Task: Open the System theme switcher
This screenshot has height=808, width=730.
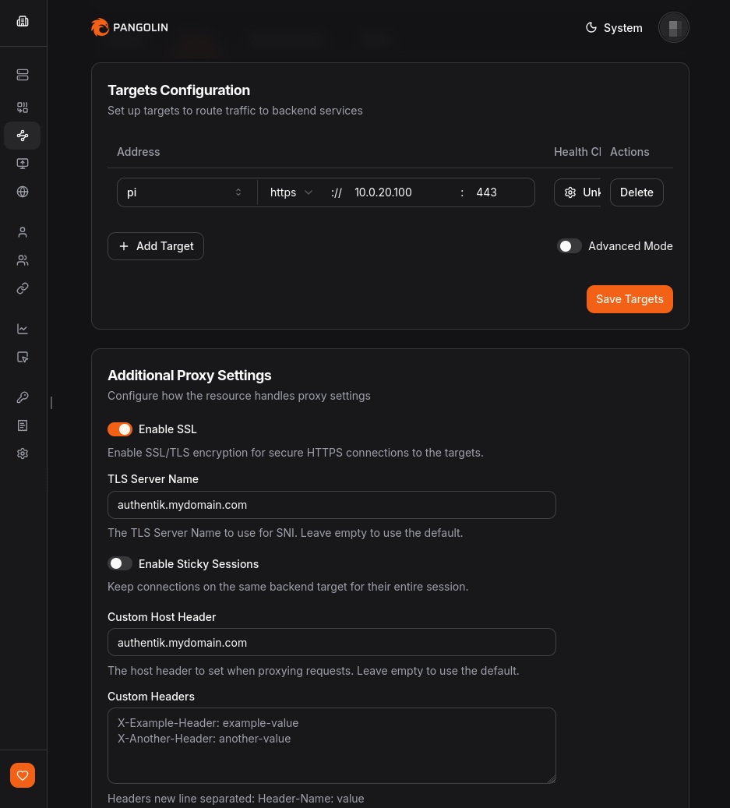Action: (614, 28)
